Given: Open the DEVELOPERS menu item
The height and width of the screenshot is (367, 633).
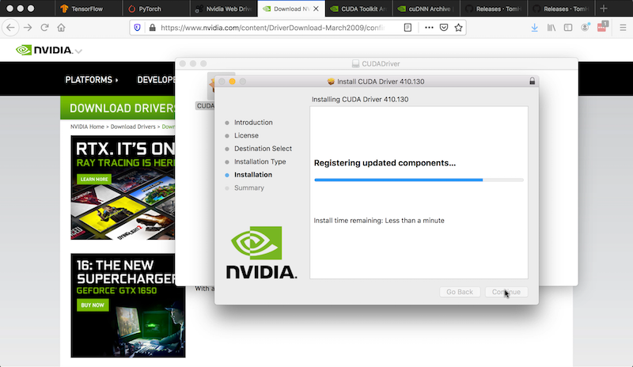Looking at the screenshot, I should [156, 80].
